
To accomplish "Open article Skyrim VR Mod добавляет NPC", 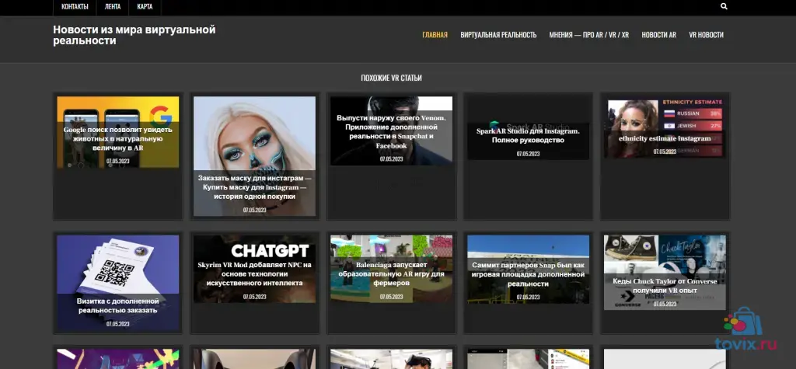I will coord(255,273).
